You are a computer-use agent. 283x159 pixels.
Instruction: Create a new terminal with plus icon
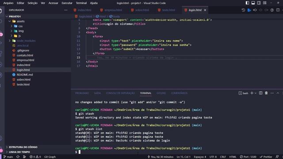[252, 93]
